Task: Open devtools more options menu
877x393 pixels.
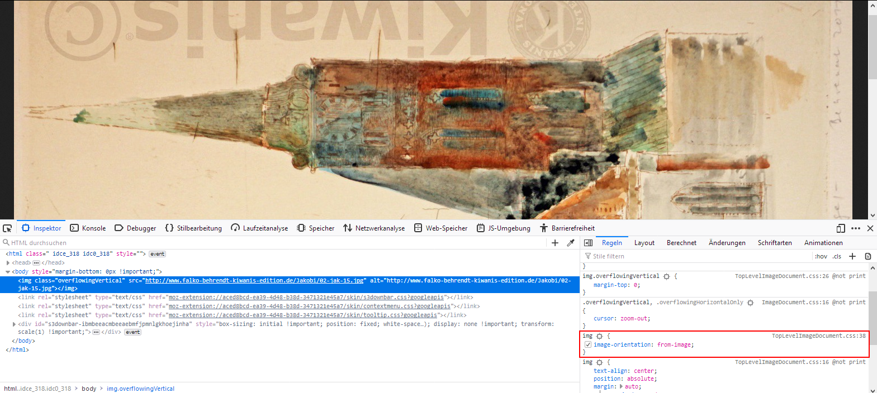Action: tap(856, 228)
